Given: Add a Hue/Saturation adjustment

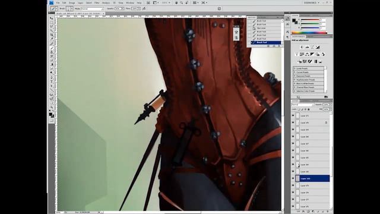Looking at the screenshot, I should [x=302, y=54].
